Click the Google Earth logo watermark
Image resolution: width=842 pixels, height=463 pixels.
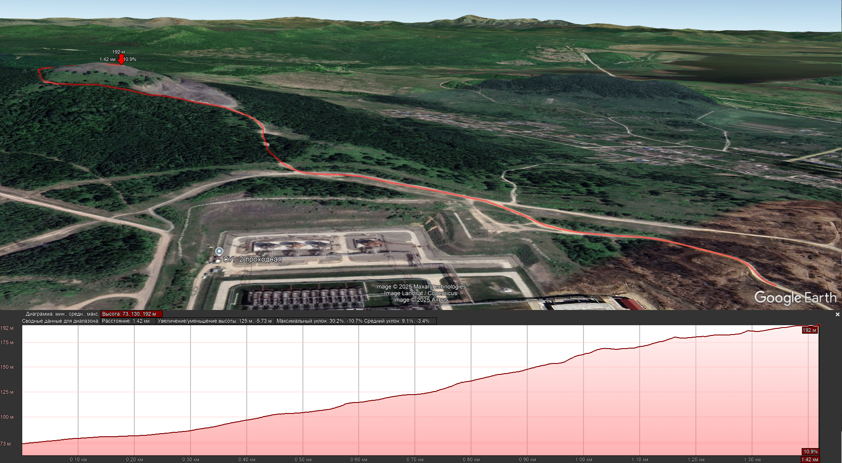click(x=795, y=298)
